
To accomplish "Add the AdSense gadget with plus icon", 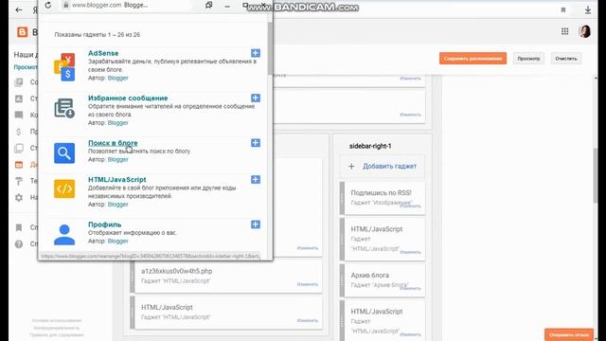I will (256, 53).
